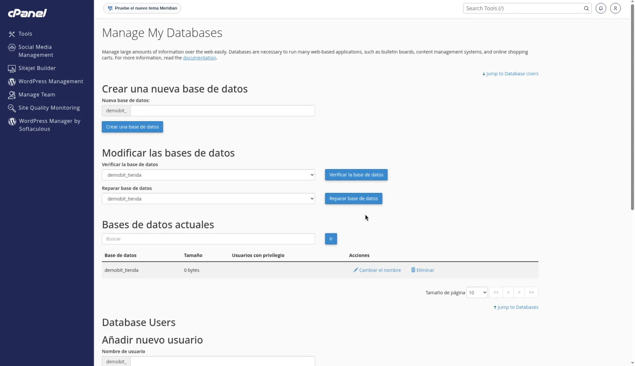Viewport: 635px width, 366px height.
Task: Click the Sitejet Builder sidebar icon
Action: [x=12, y=69]
